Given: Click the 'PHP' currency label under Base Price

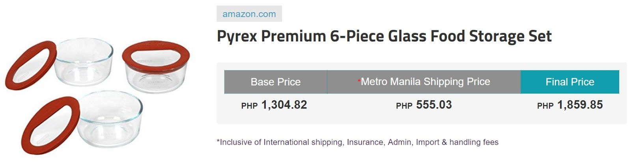Looking at the screenshot, I should (249, 106).
